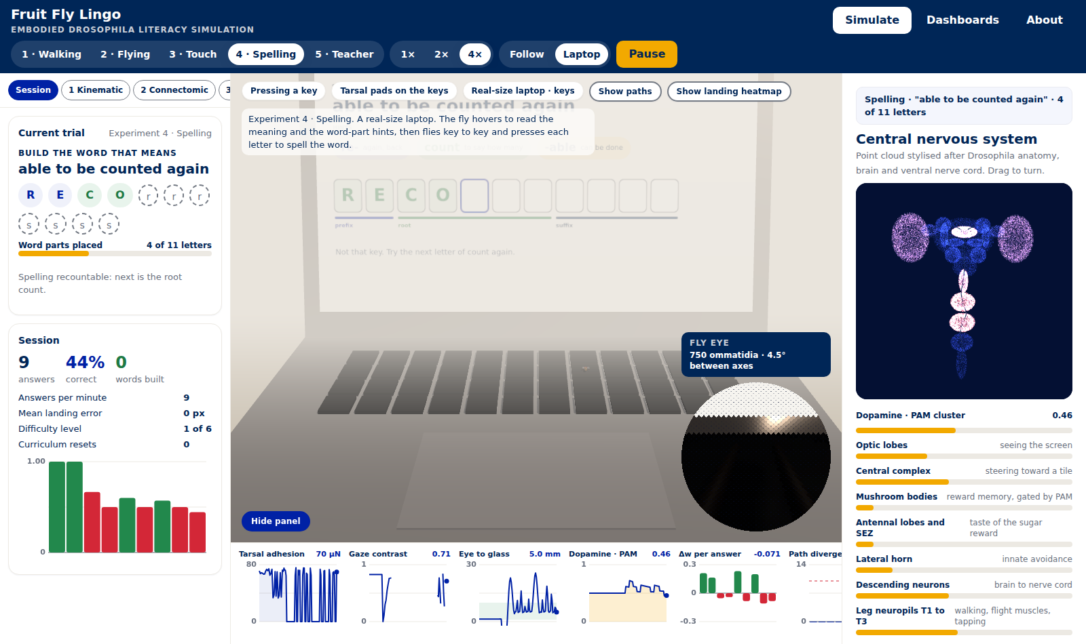Hide the charts panel

(x=276, y=521)
